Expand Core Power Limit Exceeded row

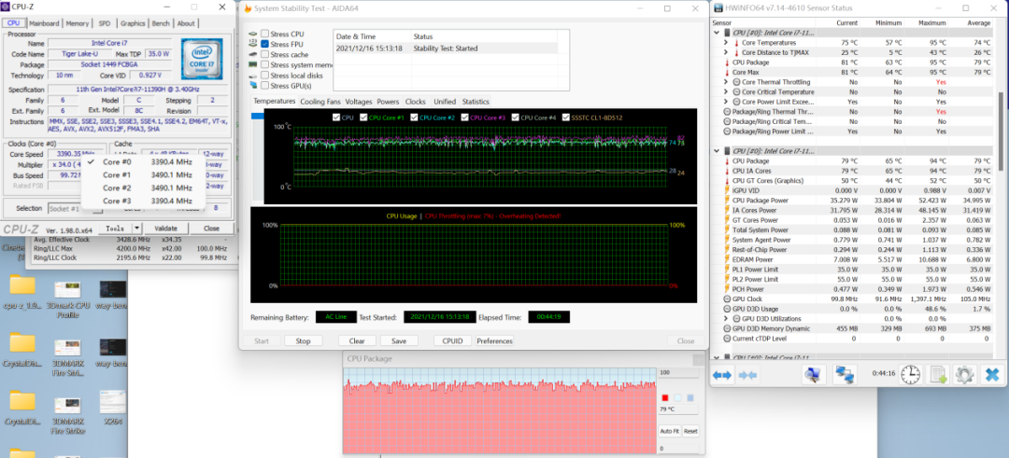pyautogui.click(x=726, y=102)
